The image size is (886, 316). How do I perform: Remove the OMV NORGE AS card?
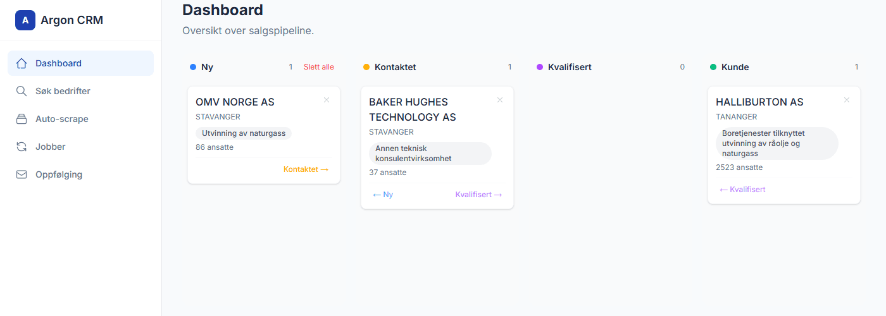[x=327, y=100]
